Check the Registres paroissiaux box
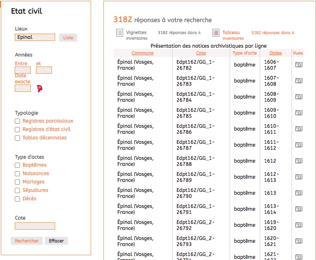Viewport: 316px width, 260px height. coord(17,121)
